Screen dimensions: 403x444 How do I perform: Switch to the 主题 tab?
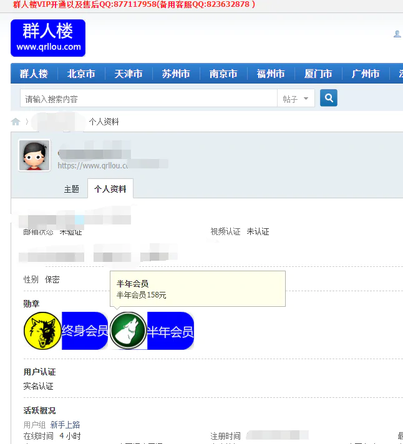click(x=71, y=189)
